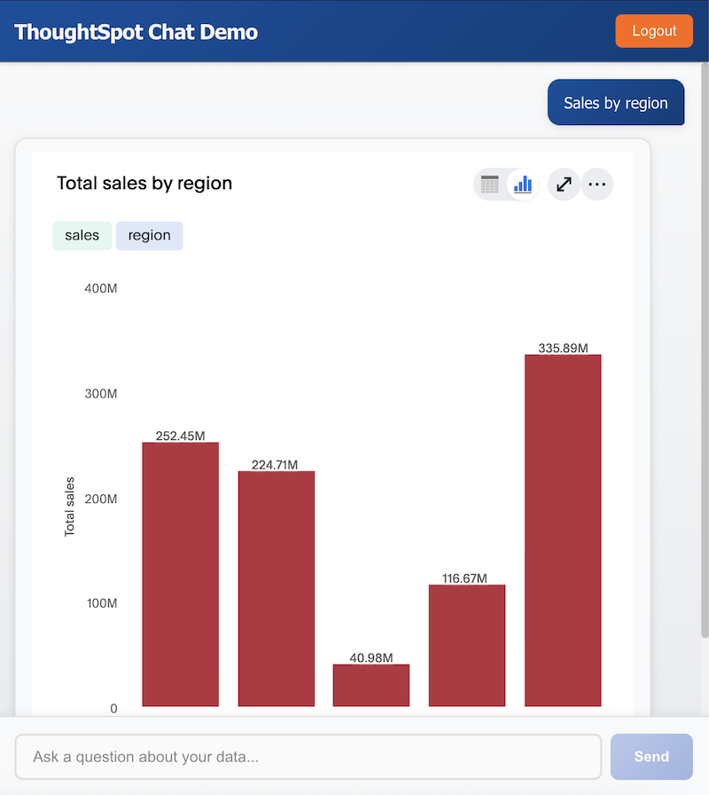Click the "Total sales by region" chart title

point(144,184)
